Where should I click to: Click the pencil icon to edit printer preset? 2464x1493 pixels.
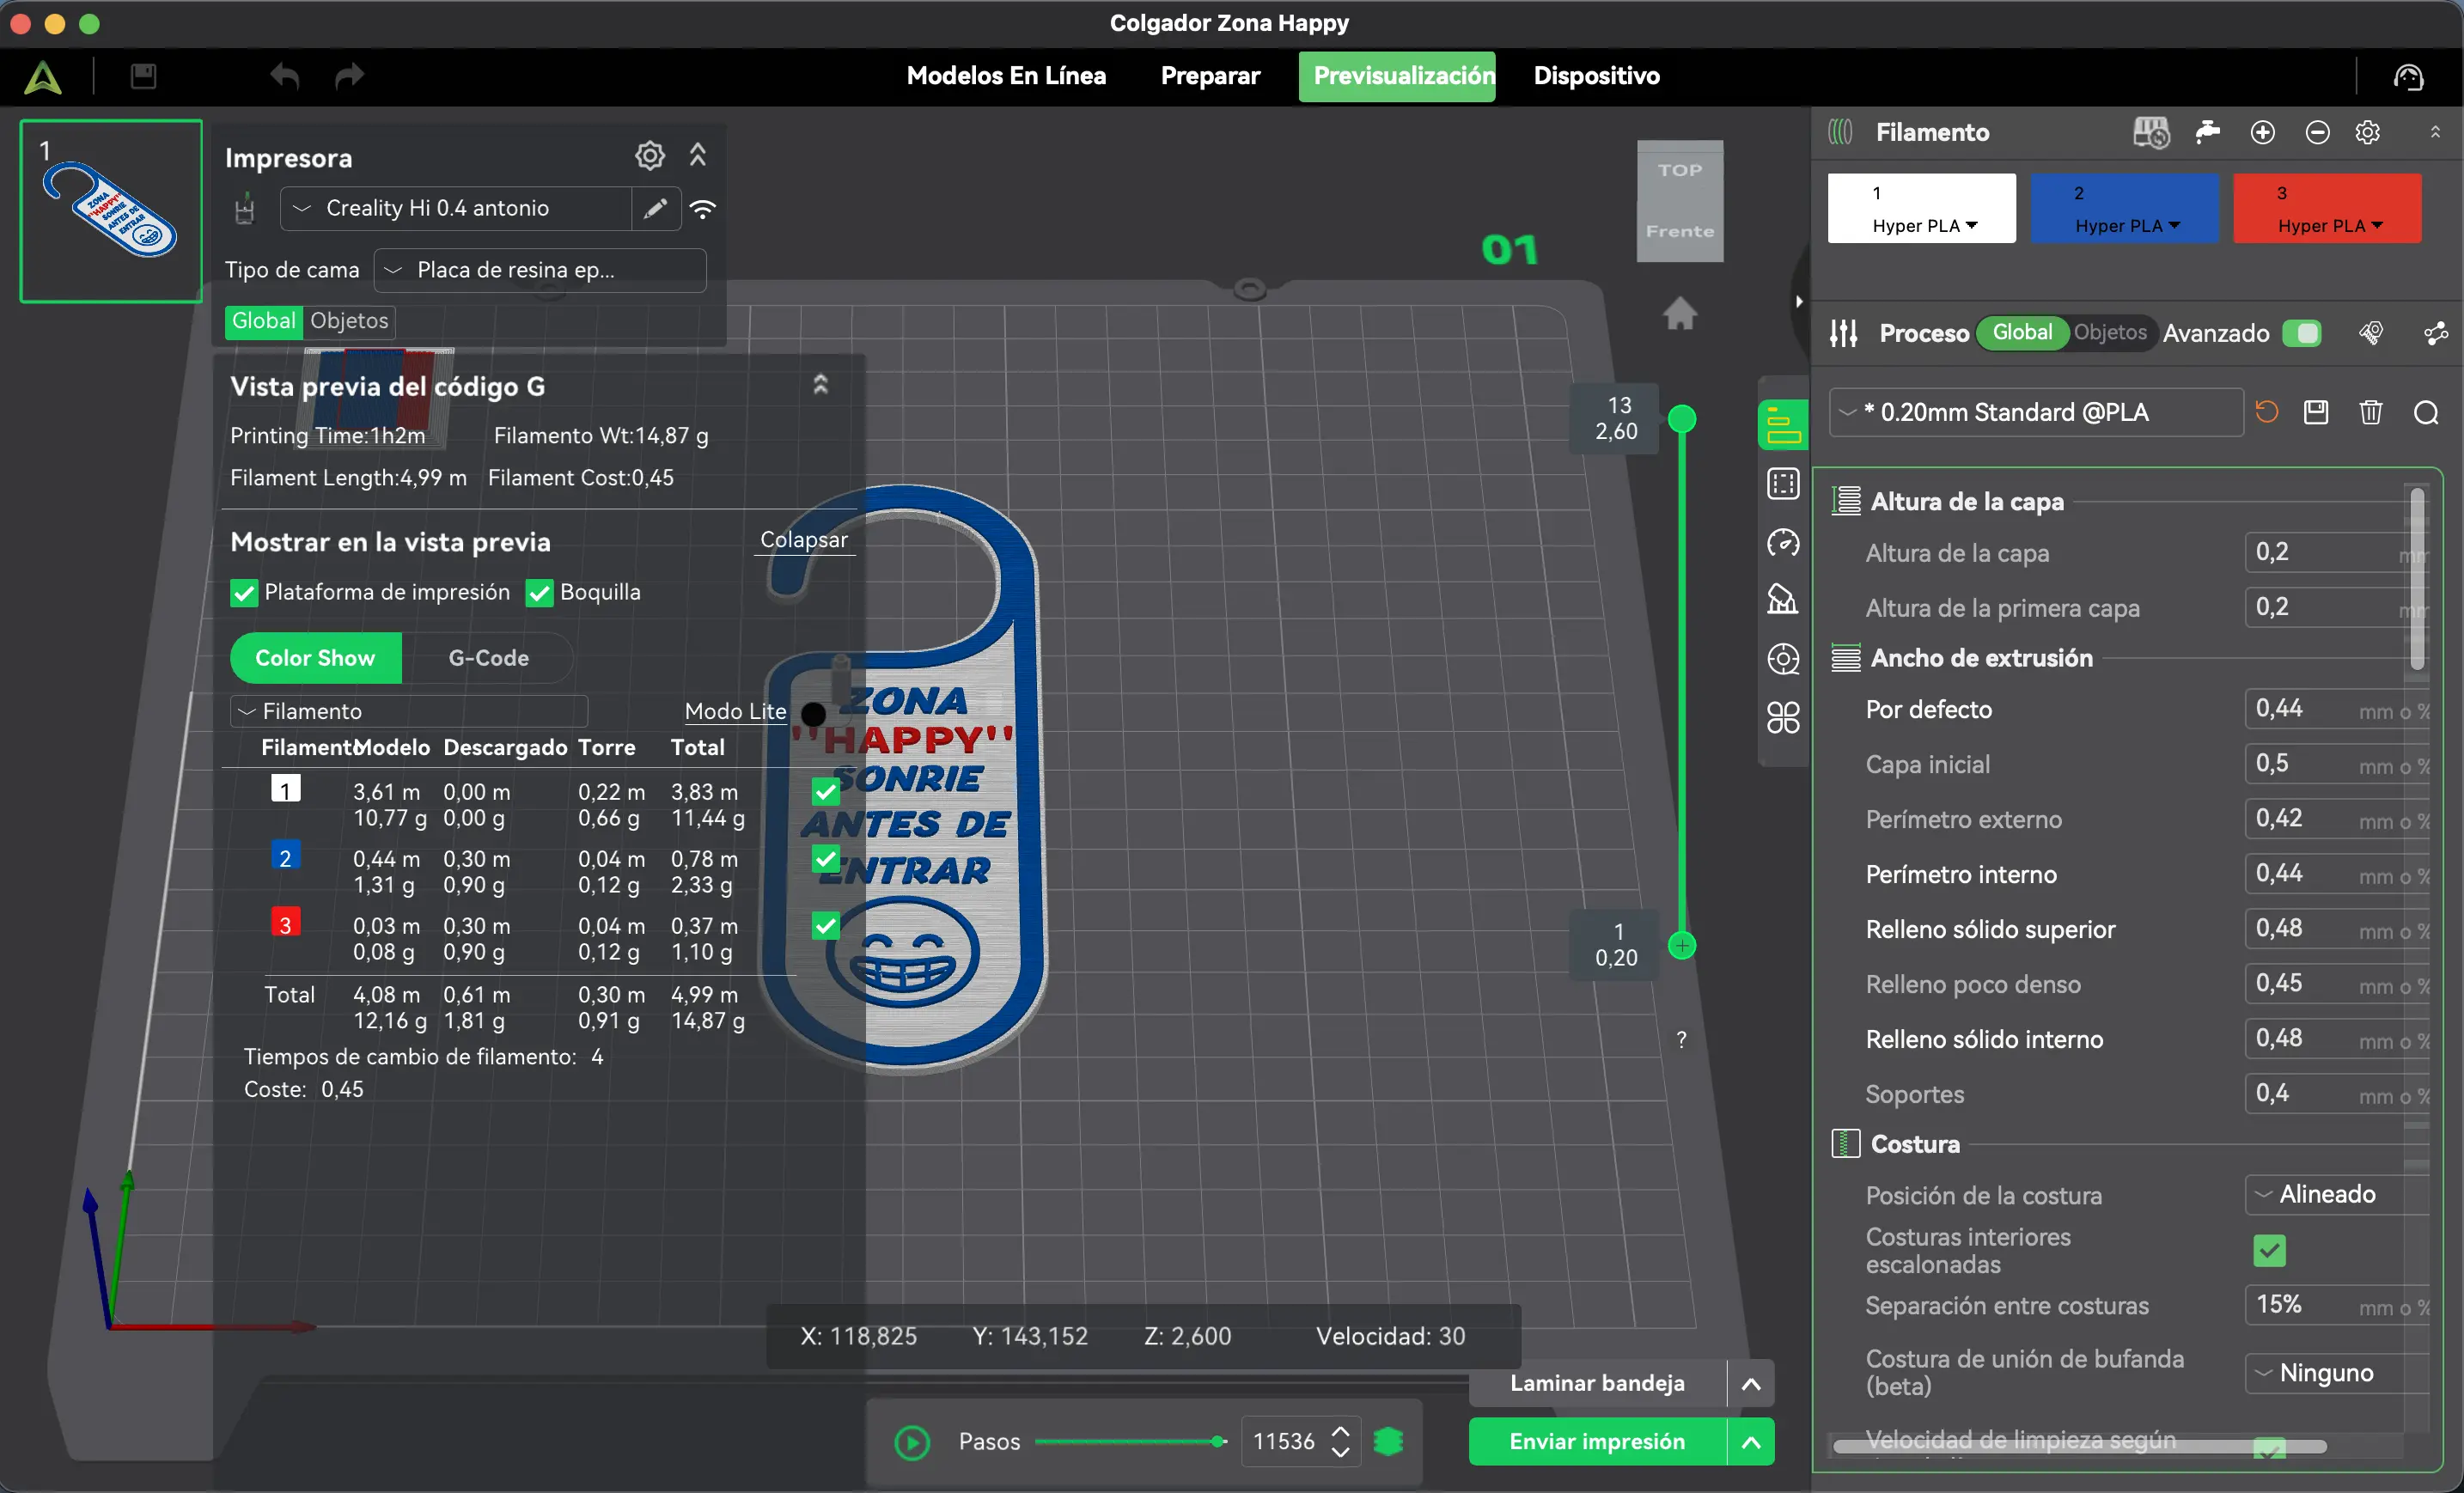point(655,208)
